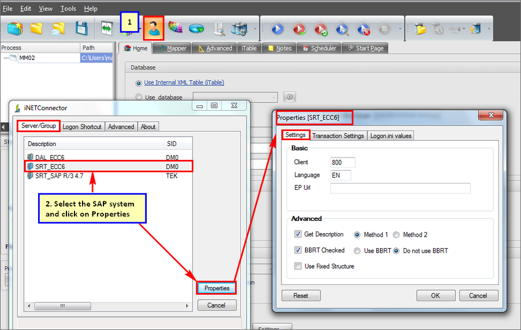This screenshot has width=521, height=330.
Task: Expand the greyed connector icon dropdown arrow
Action: coord(464,29)
